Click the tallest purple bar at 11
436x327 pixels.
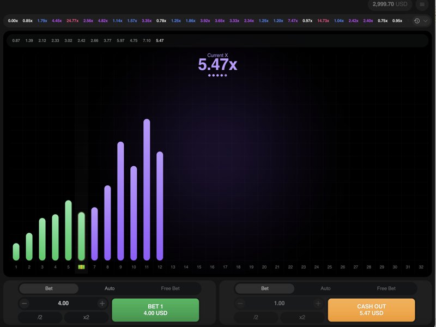tap(147, 190)
